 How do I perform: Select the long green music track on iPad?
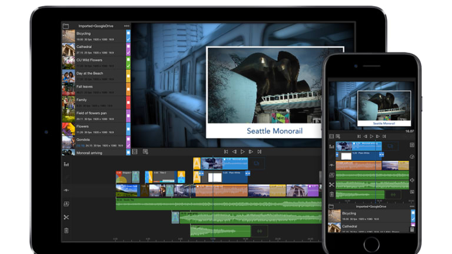pyautogui.click(x=218, y=204)
